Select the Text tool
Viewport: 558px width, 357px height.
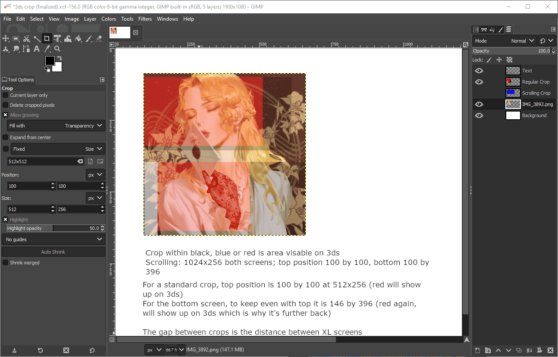pos(37,49)
